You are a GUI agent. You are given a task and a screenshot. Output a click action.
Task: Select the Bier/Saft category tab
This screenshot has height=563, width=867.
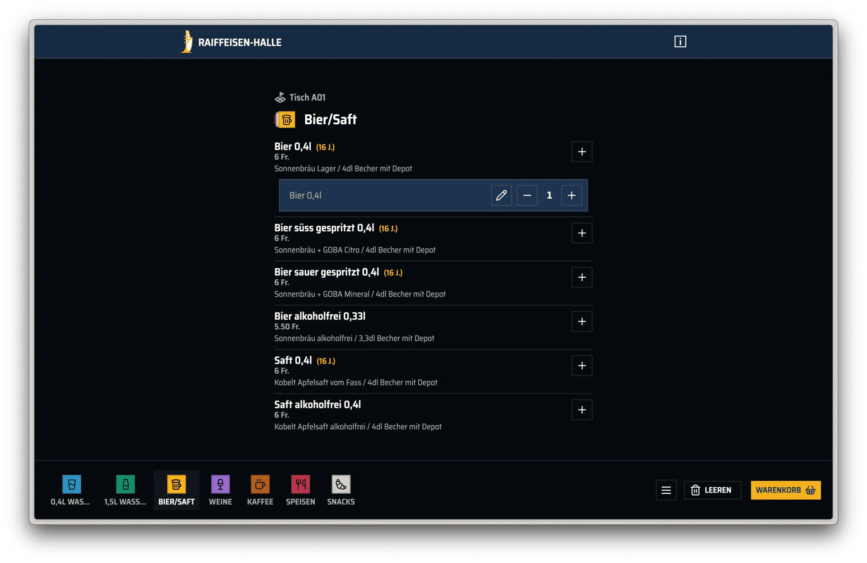pos(176,490)
